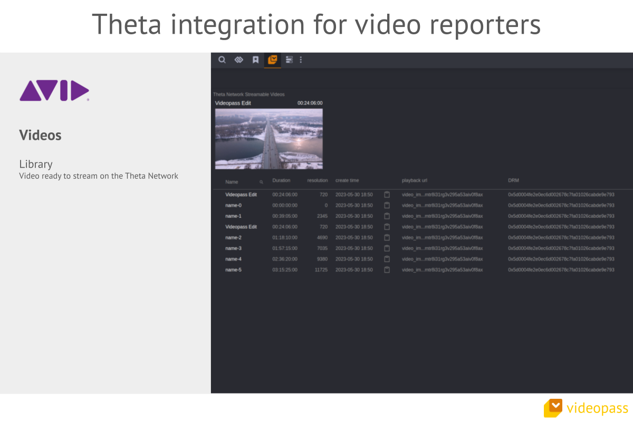Copy playback url for name-2
Screen dimensions: 633x422
pyautogui.click(x=387, y=237)
